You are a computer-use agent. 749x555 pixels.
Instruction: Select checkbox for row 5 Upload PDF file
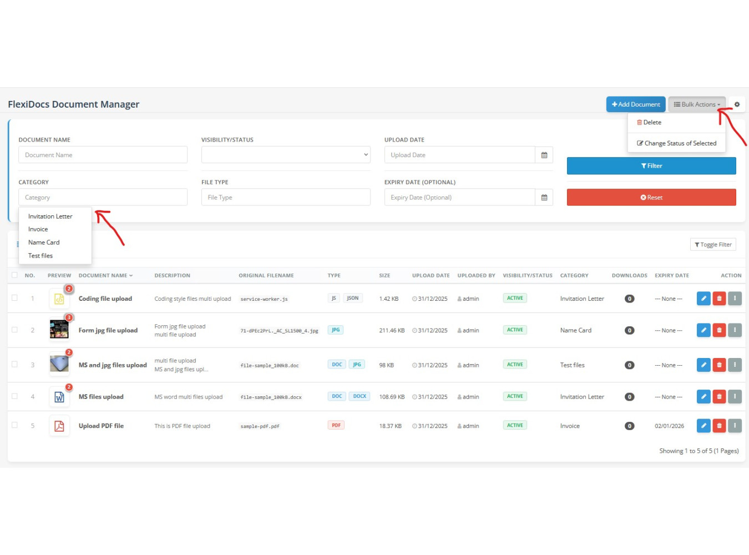[x=14, y=425]
